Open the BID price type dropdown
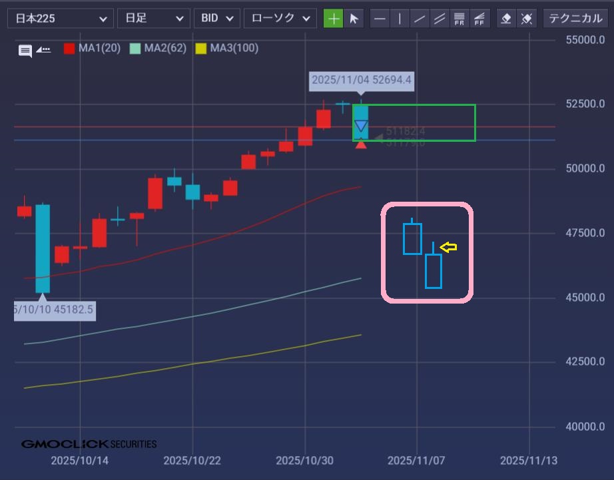This screenshot has height=480, width=614. point(216,18)
